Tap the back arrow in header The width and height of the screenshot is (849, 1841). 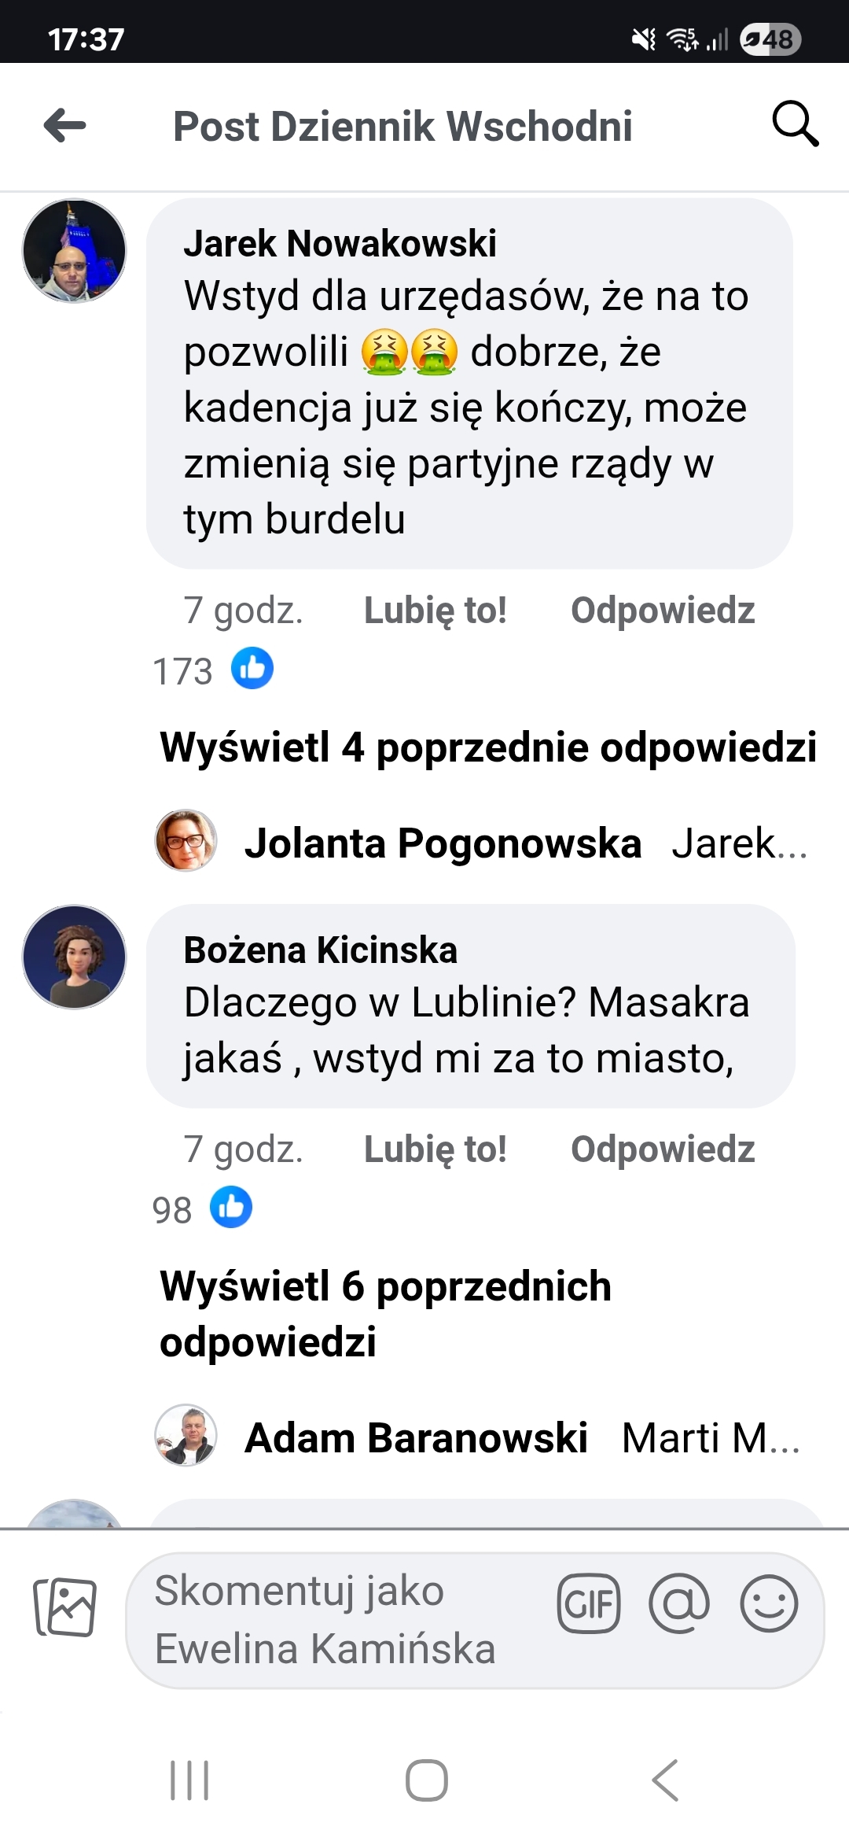coord(65,126)
